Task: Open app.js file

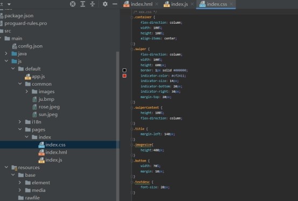Action: point(38,77)
